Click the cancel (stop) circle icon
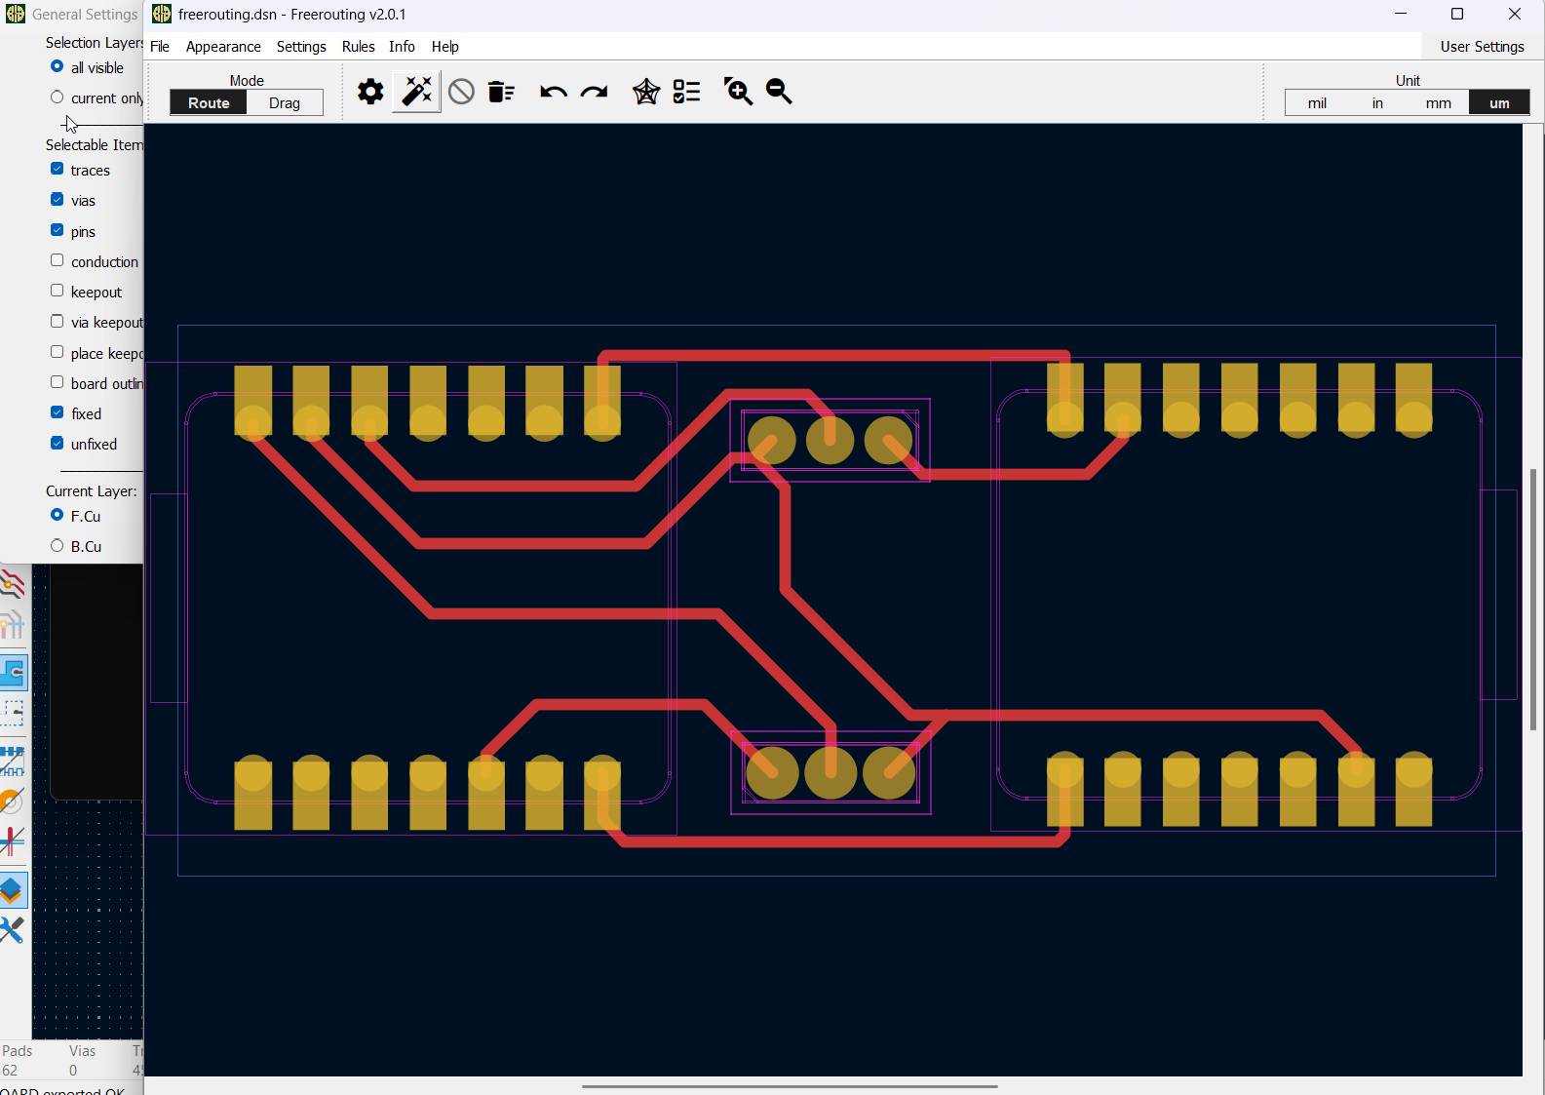The height and width of the screenshot is (1095, 1545). 461,92
